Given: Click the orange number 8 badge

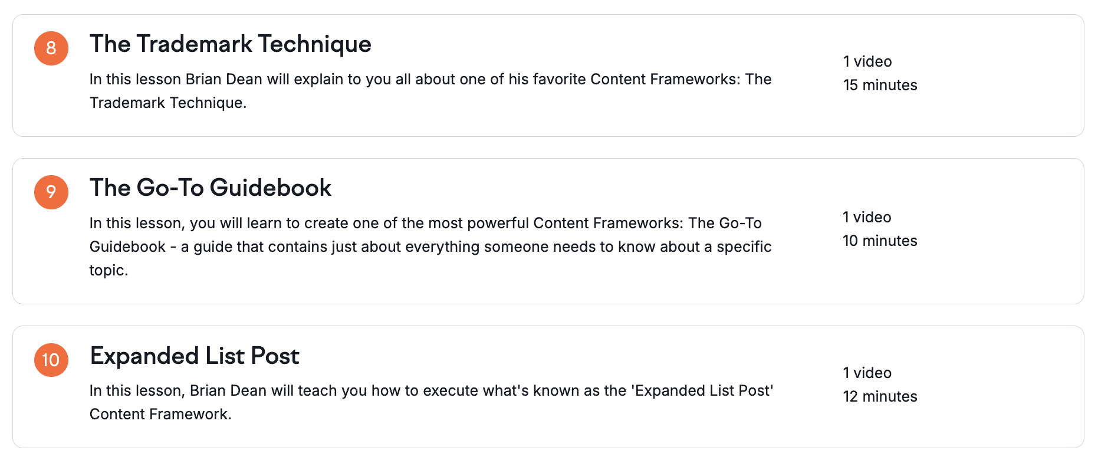Looking at the screenshot, I should 51,48.
